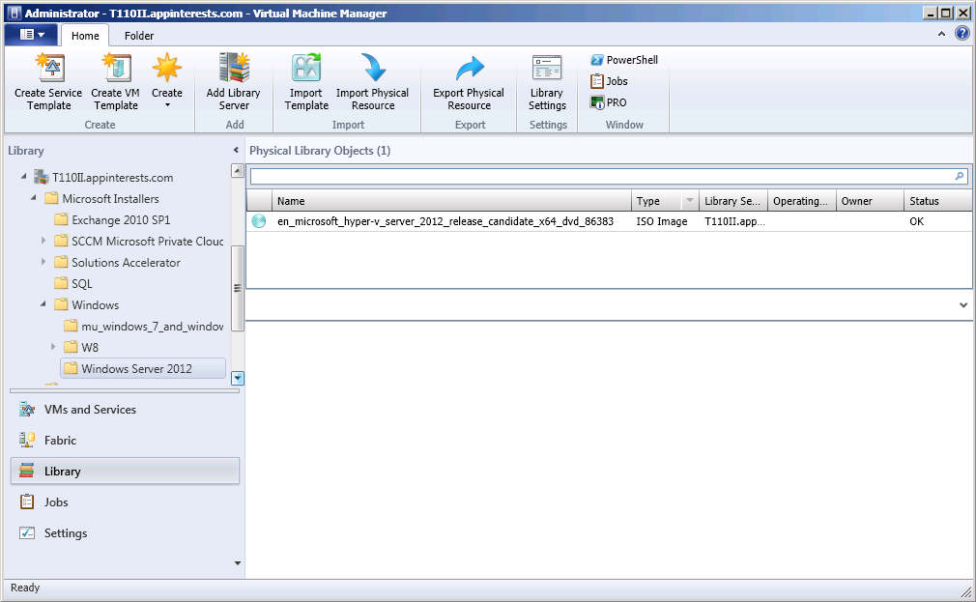Click Import Physical Resource icon
Viewport: 976px width, 602px height.
click(x=372, y=70)
